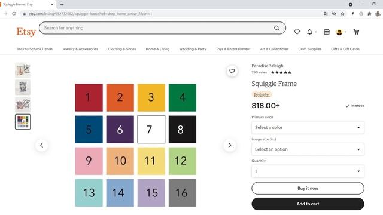Visit the ParadiseRaleigh shop link
Viewport: 383px width, 215px height.
tap(268, 66)
